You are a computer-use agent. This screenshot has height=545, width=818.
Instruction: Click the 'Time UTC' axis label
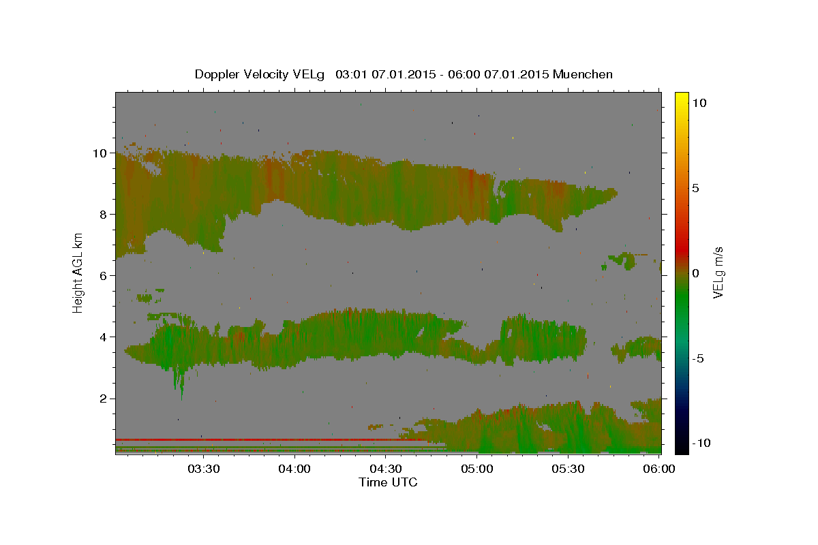click(x=388, y=482)
